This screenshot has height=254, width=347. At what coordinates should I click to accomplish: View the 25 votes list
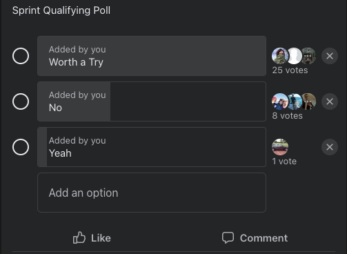[x=290, y=70]
